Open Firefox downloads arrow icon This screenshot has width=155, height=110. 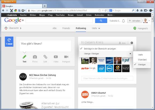coord(137,10)
